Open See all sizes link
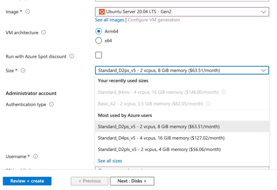277x190 pixels. pyautogui.click(x=110, y=161)
